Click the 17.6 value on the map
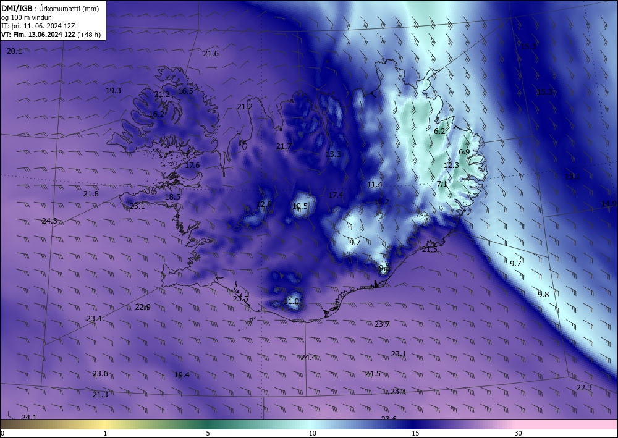The image size is (618, 438). point(192,166)
